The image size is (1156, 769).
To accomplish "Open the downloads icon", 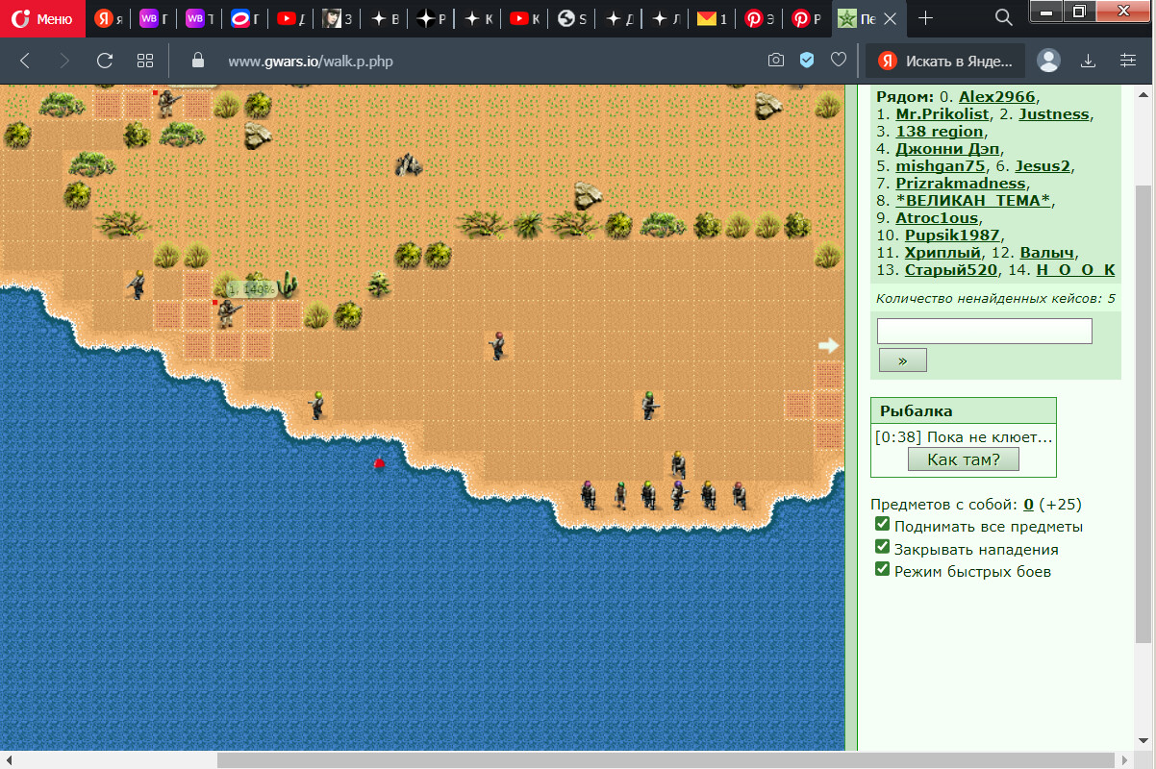I will click(x=1089, y=61).
